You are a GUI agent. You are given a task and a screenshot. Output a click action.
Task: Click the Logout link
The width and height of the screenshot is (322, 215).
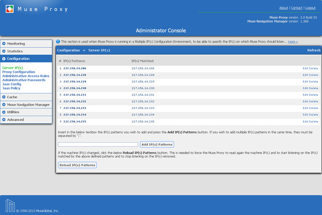click(x=310, y=8)
